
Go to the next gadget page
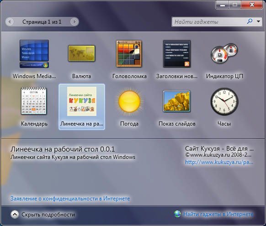click(x=74, y=21)
